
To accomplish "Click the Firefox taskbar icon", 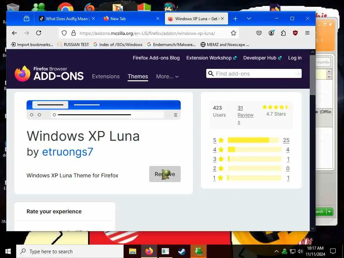I will click(x=149, y=251).
